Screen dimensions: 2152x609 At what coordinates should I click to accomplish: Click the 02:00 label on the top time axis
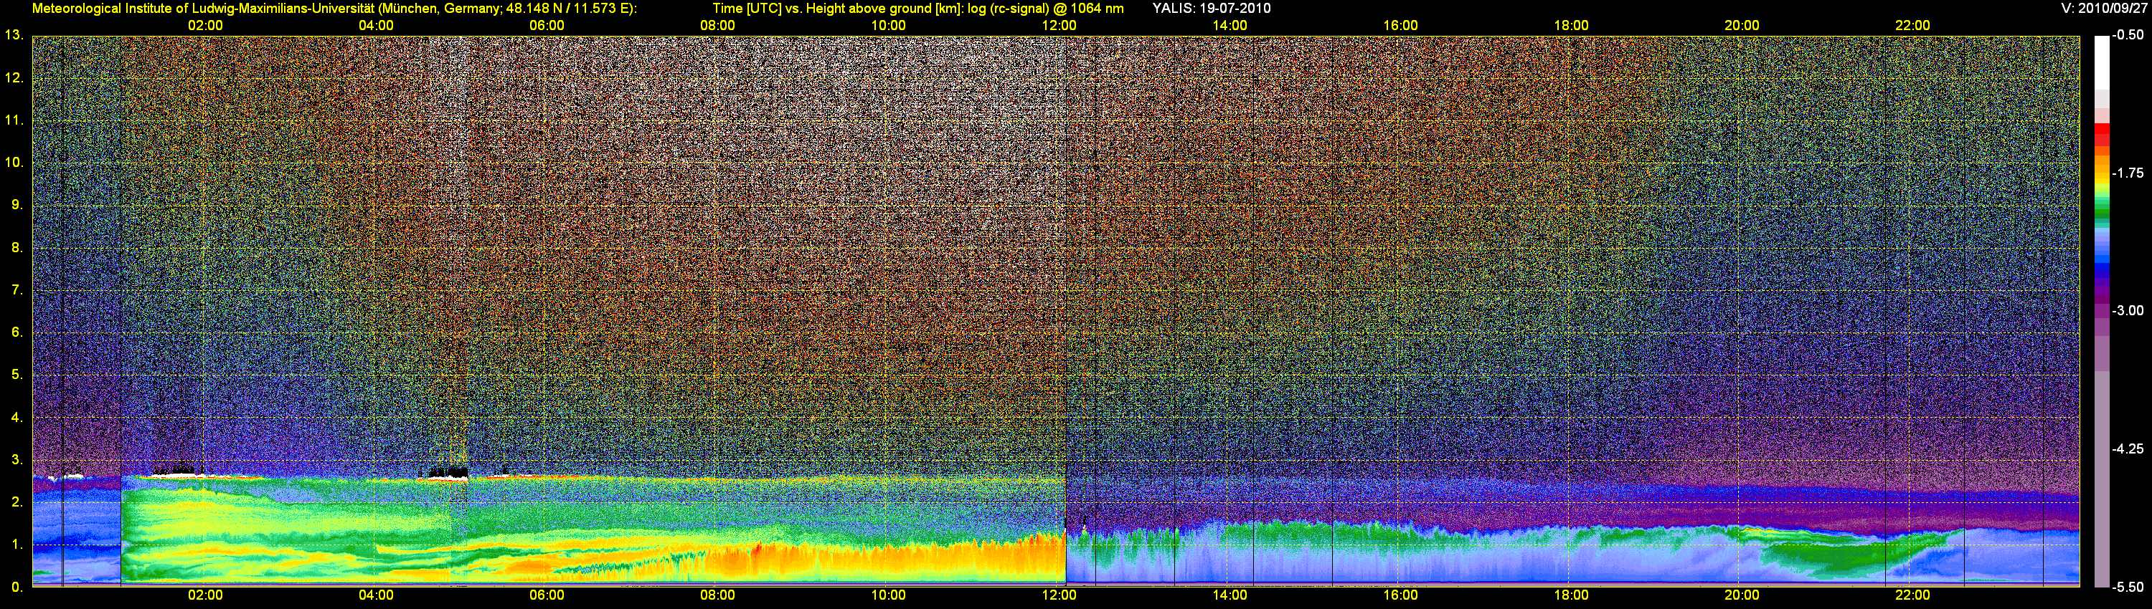point(204,26)
